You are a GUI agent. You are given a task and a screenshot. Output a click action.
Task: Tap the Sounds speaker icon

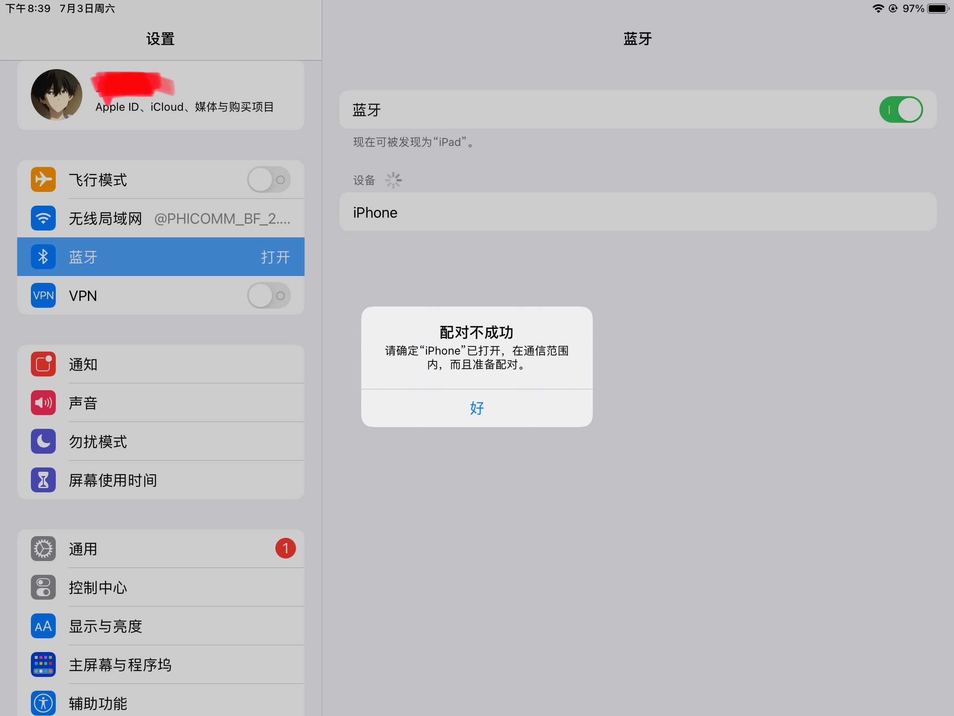pyautogui.click(x=43, y=403)
